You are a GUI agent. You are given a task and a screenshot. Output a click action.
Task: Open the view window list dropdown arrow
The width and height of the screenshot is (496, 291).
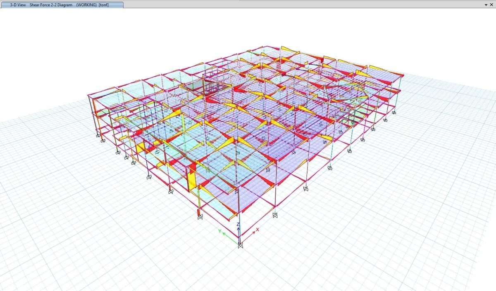(x=486, y=5)
